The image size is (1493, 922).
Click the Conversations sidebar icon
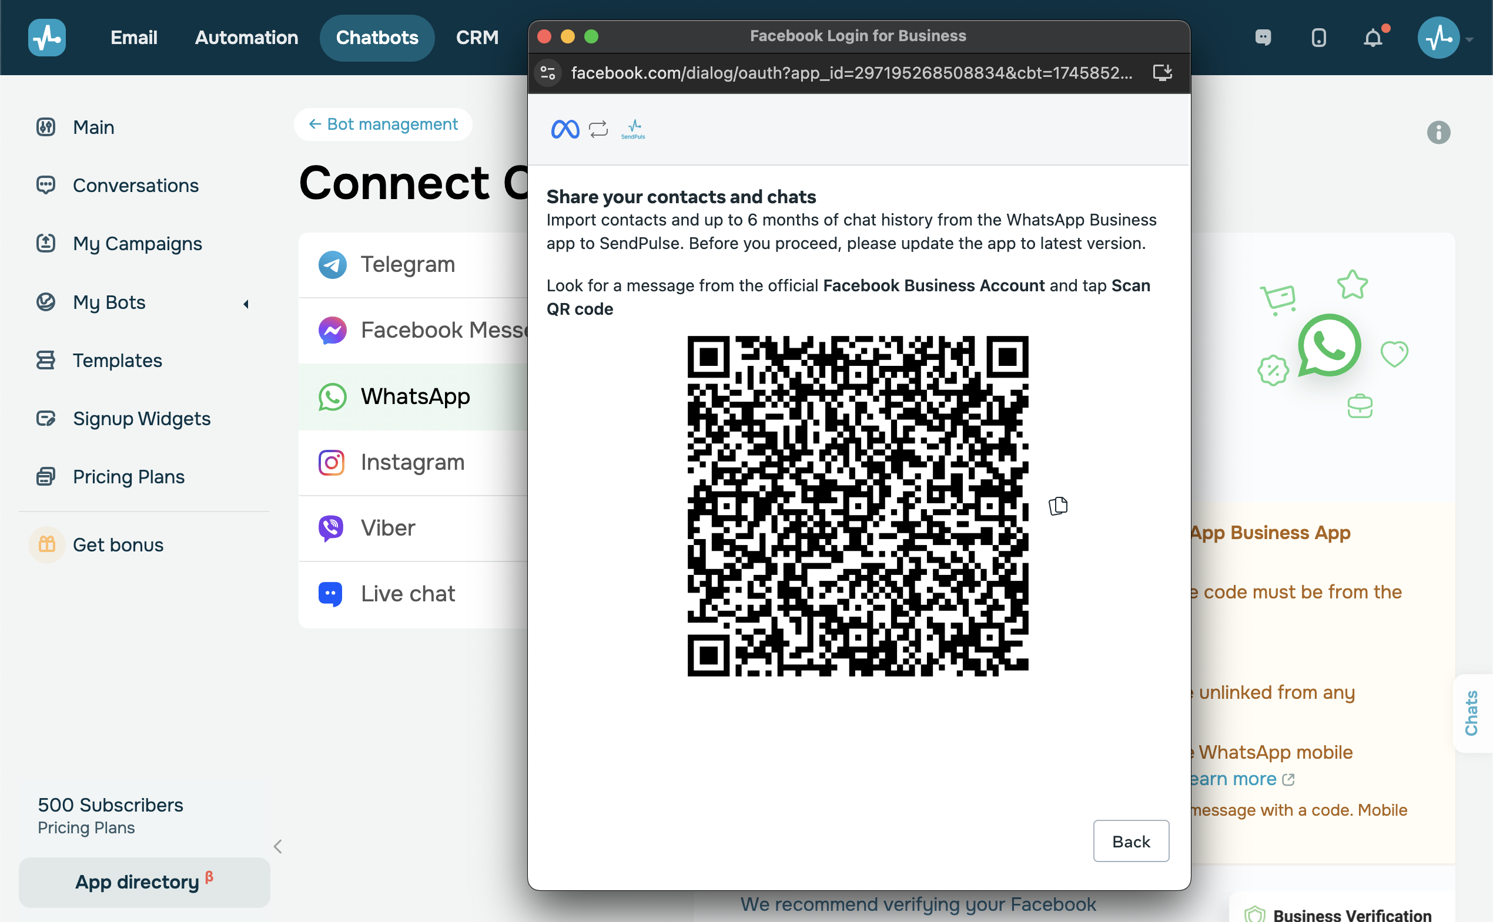click(x=46, y=185)
